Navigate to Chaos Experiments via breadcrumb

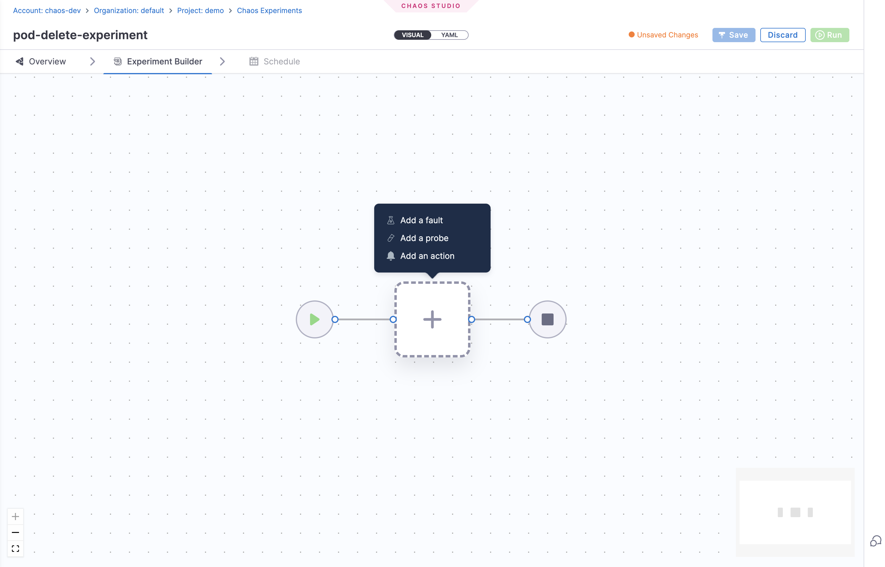click(x=269, y=10)
